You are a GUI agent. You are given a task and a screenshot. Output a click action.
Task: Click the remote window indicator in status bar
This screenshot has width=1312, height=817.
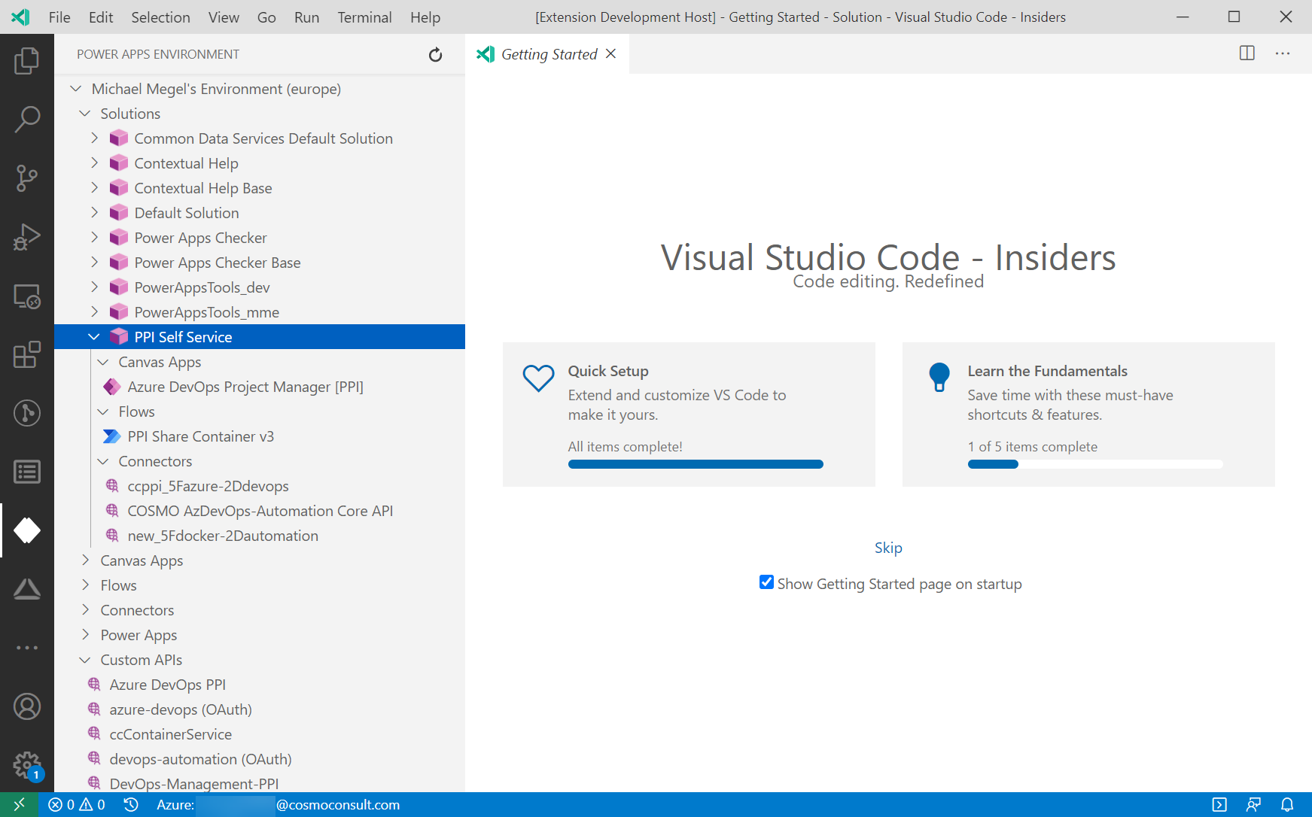point(19,804)
